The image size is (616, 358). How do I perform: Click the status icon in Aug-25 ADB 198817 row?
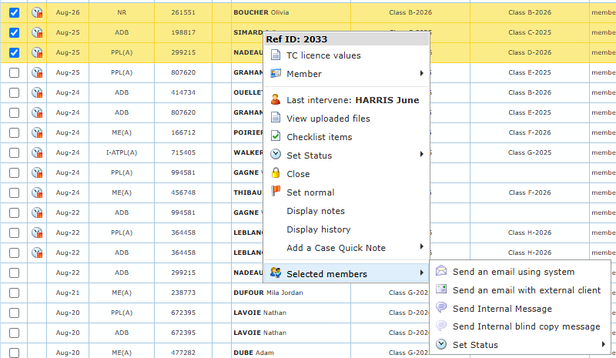click(37, 32)
